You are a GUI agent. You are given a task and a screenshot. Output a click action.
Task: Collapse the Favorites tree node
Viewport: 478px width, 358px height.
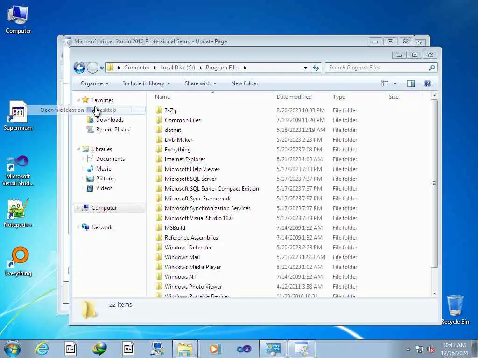coord(78,100)
